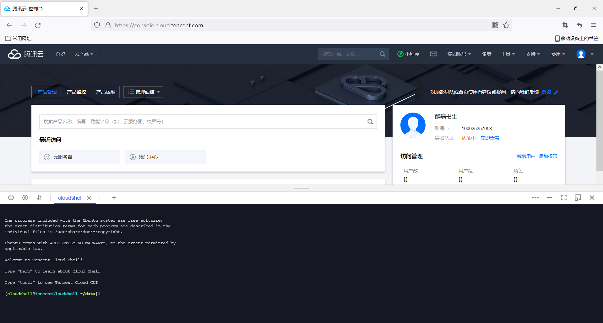Select the 产品管理 tab
Viewport: 603px width, 323px height.
tap(46, 92)
